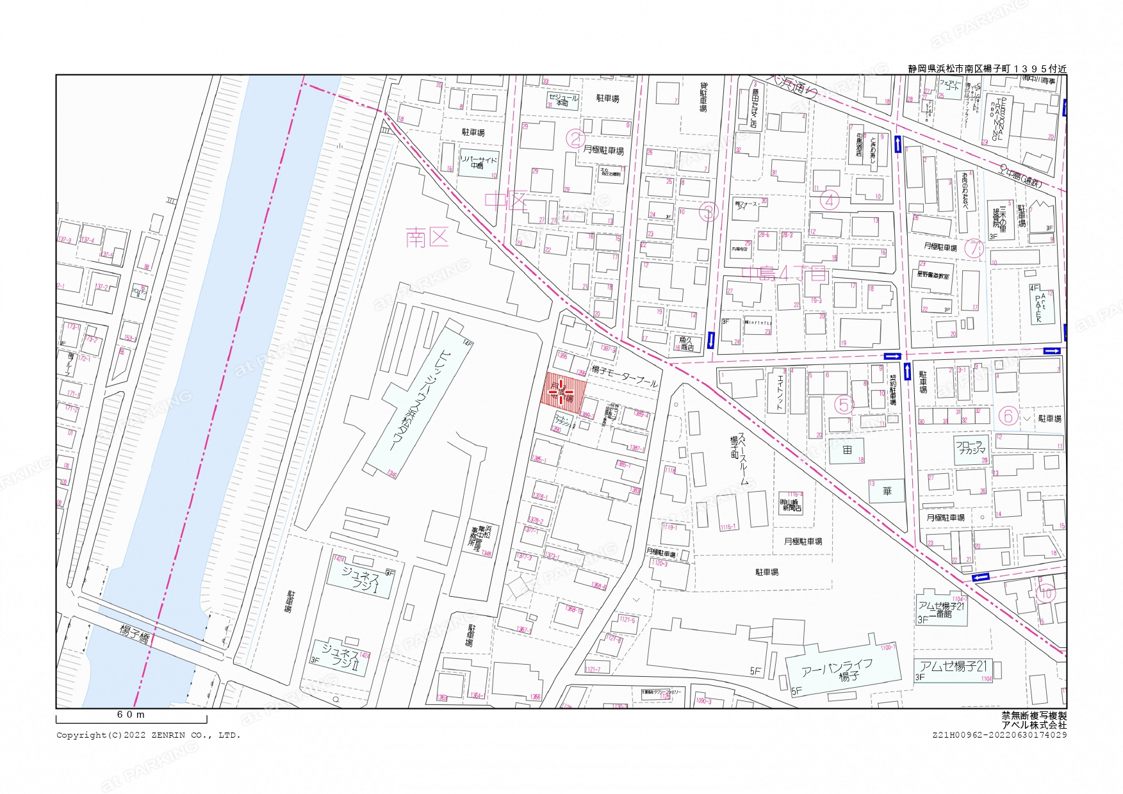Click the blue up arrow near ときわ寿し
1123x794 pixels.
pos(898,144)
